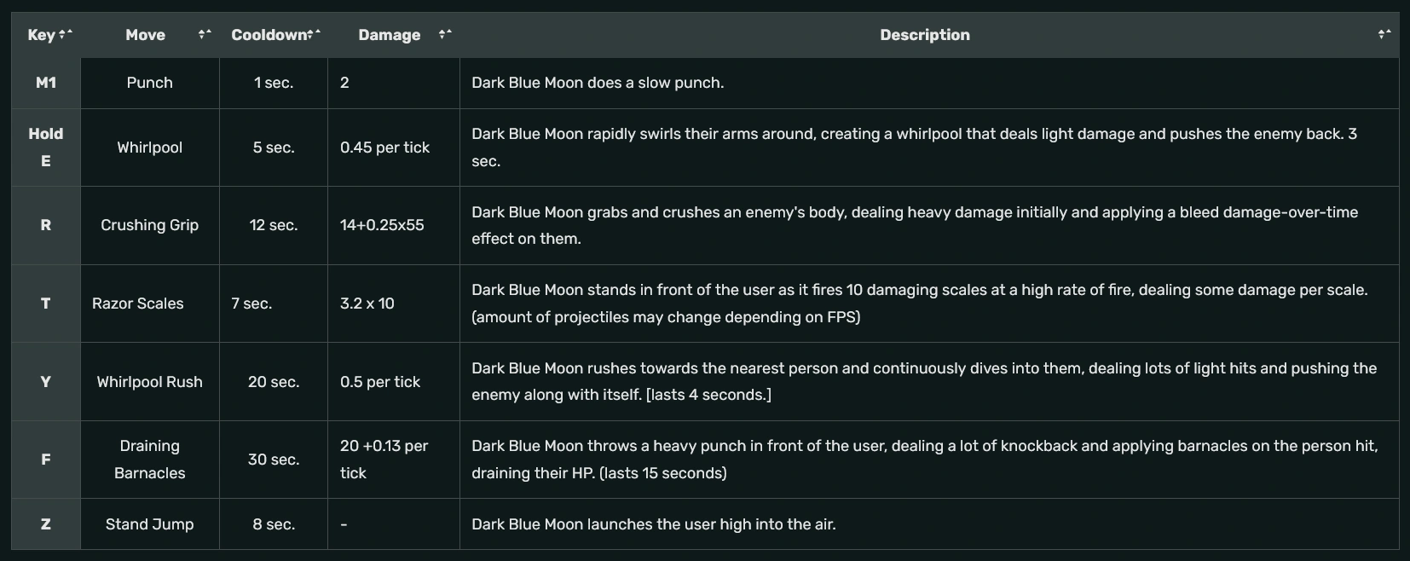Click the Razor Scales move cell
Viewport: 1410px width, 561px height.
[x=138, y=304]
